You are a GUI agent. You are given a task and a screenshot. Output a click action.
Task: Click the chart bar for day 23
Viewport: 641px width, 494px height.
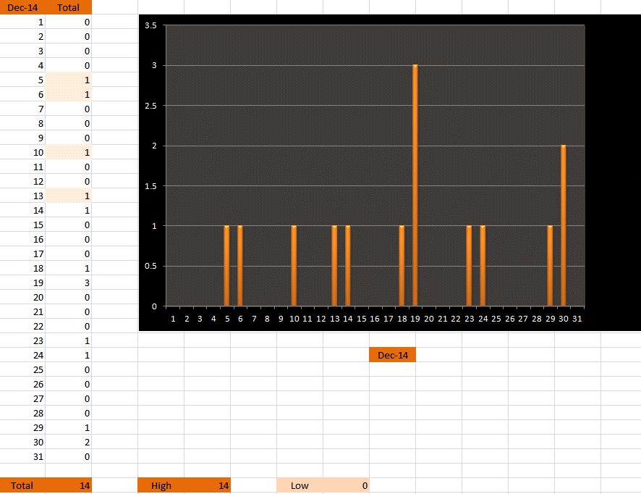tap(469, 266)
